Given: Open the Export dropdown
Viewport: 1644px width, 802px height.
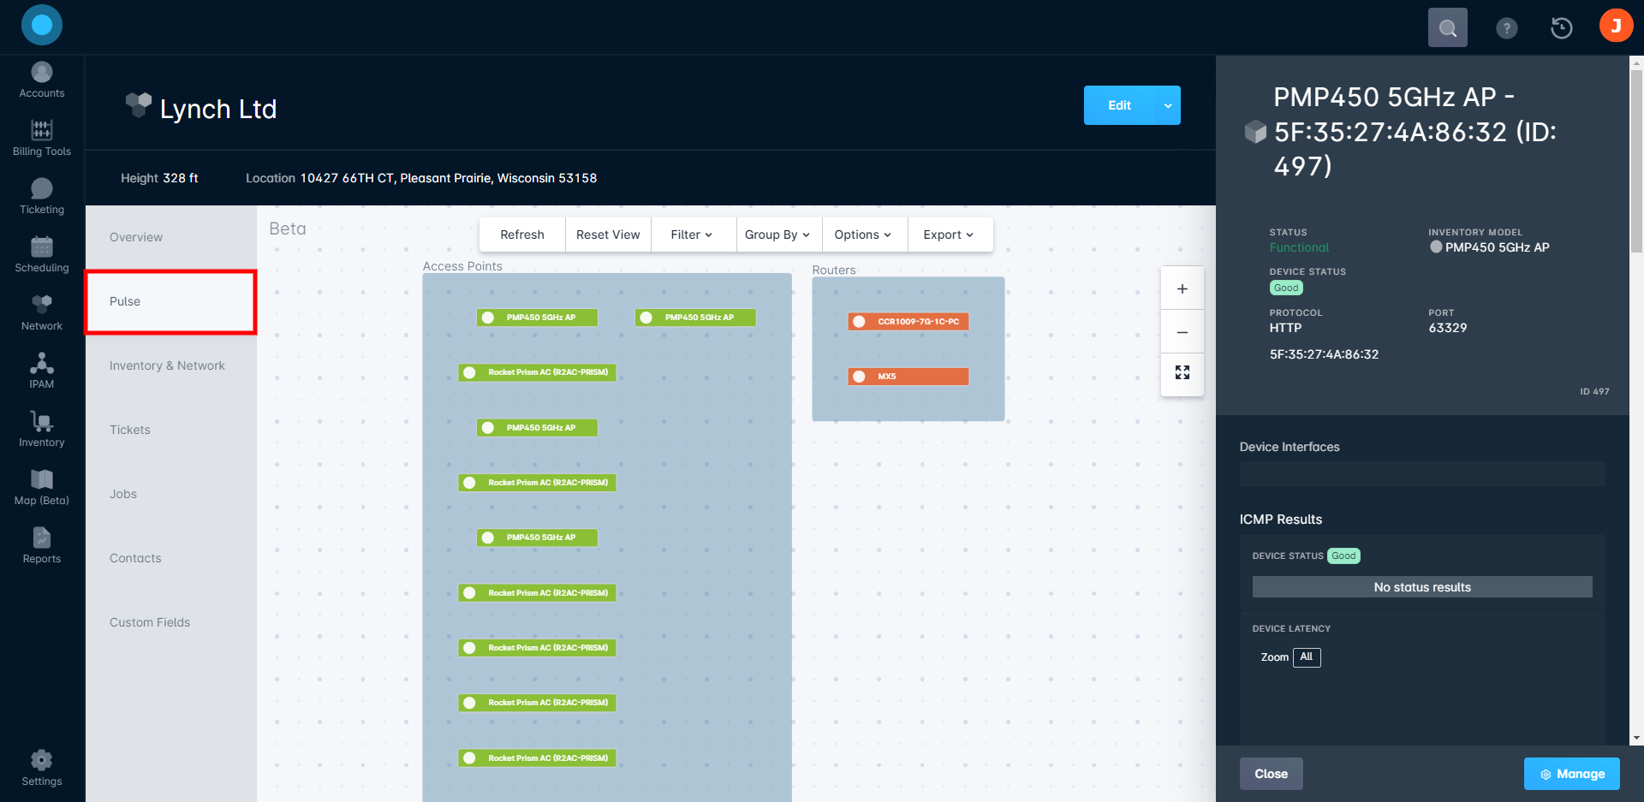Looking at the screenshot, I should click(949, 235).
